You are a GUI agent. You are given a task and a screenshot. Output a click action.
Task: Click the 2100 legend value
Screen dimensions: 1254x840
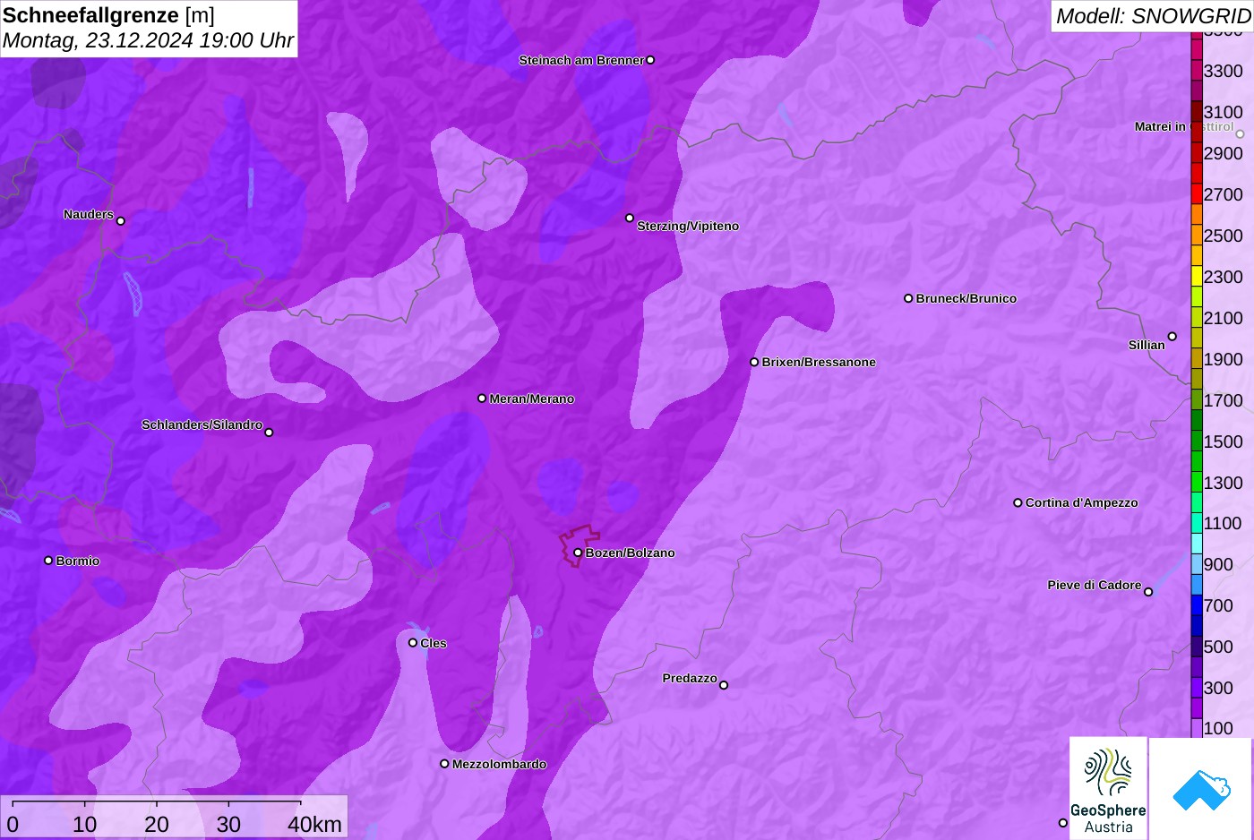click(x=1223, y=318)
